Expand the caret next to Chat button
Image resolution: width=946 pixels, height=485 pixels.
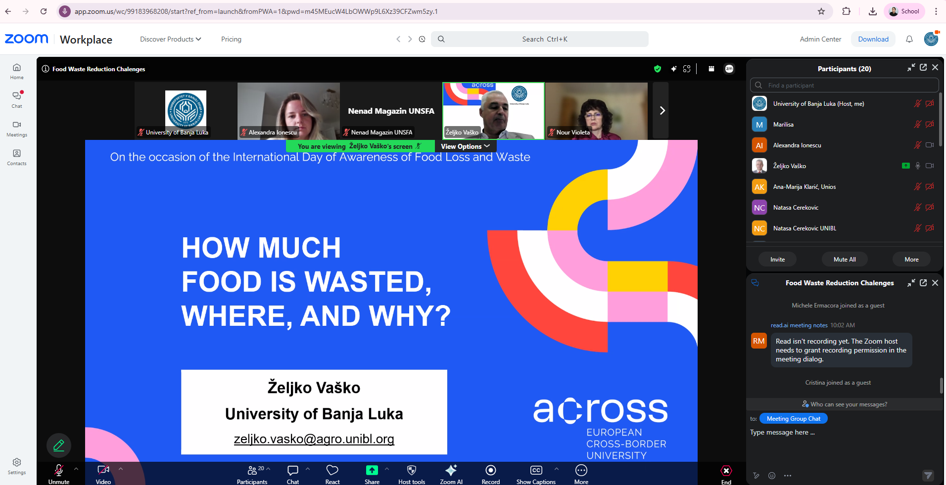pos(307,468)
